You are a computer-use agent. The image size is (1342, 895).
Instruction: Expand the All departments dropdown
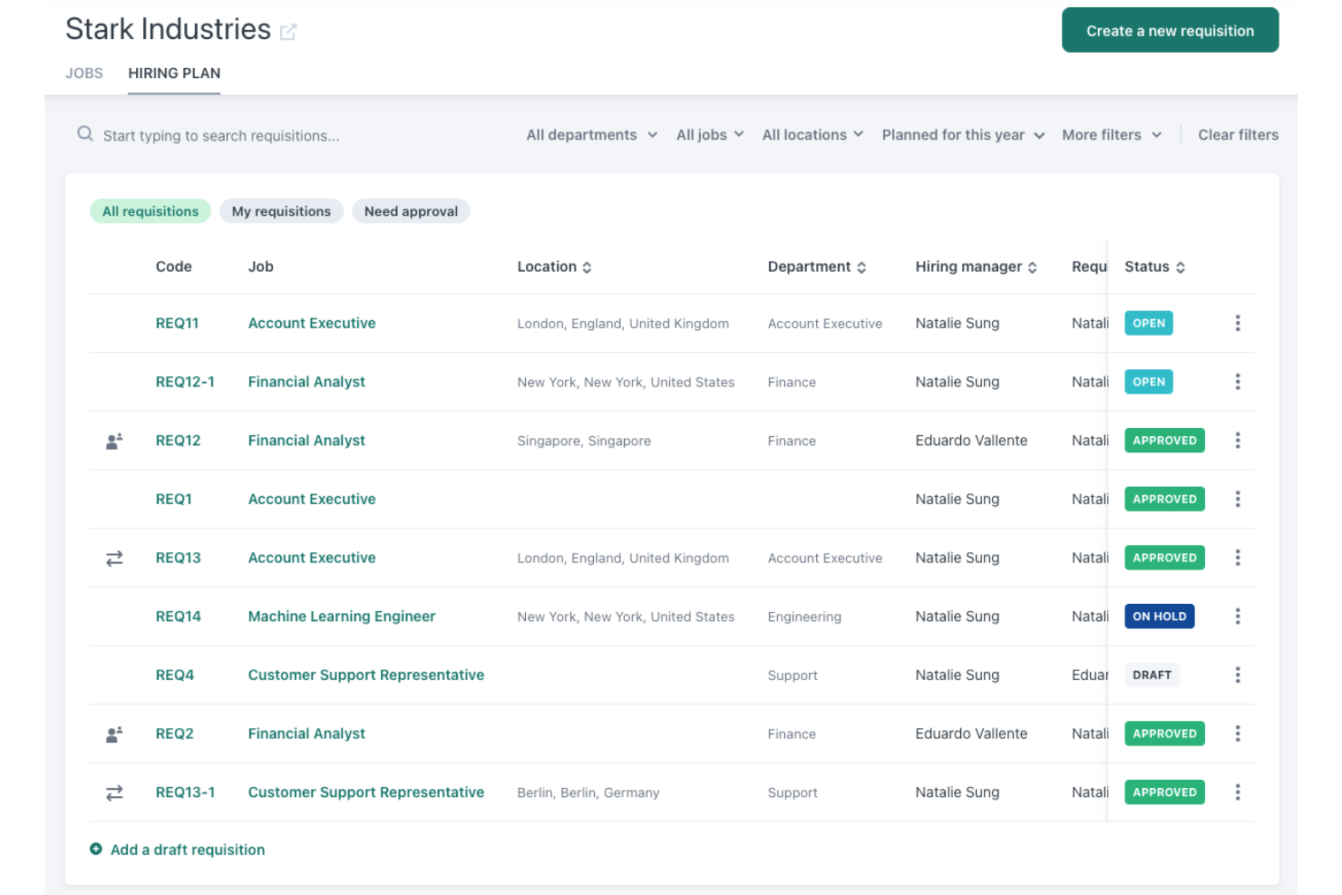[592, 135]
